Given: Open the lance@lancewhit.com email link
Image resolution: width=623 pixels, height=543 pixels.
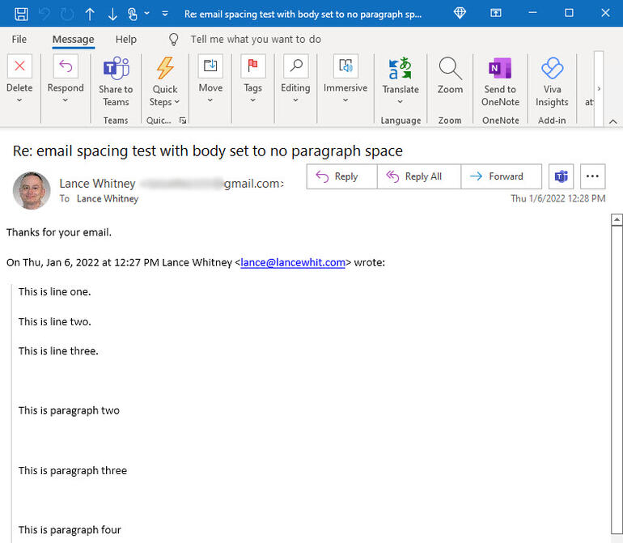Looking at the screenshot, I should click(x=293, y=263).
